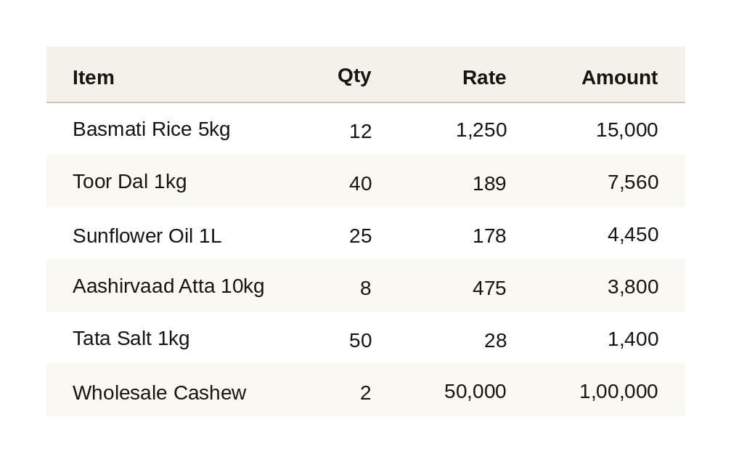Viewport: 731px width, 462px height.
Task: Click the 15,000 amount cell
Action: coord(627,130)
